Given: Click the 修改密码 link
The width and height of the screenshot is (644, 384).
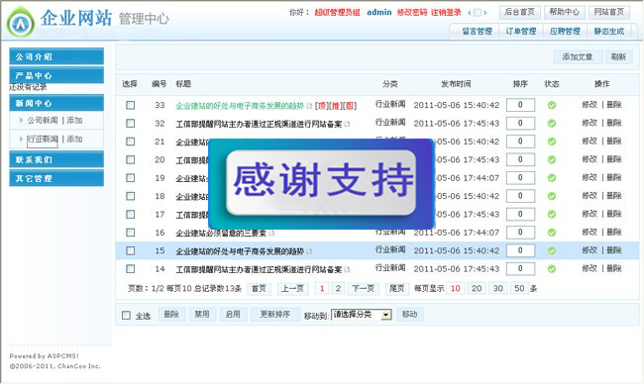Looking at the screenshot, I should (x=412, y=12).
